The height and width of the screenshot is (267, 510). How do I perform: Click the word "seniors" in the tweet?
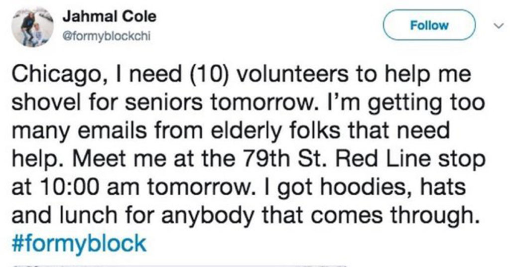tap(163, 102)
